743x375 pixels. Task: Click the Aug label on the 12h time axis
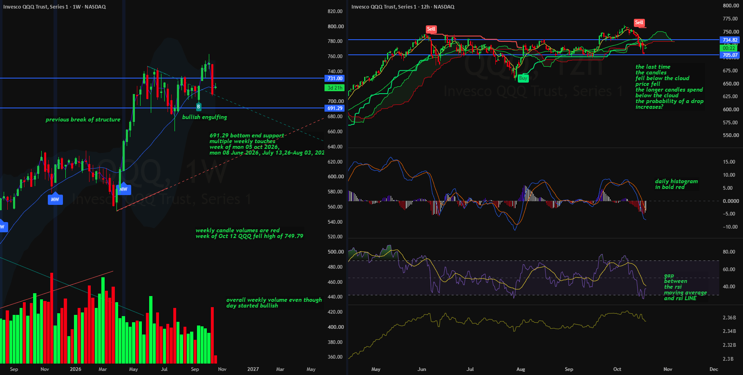pyautogui.click(x=521, y=369)
